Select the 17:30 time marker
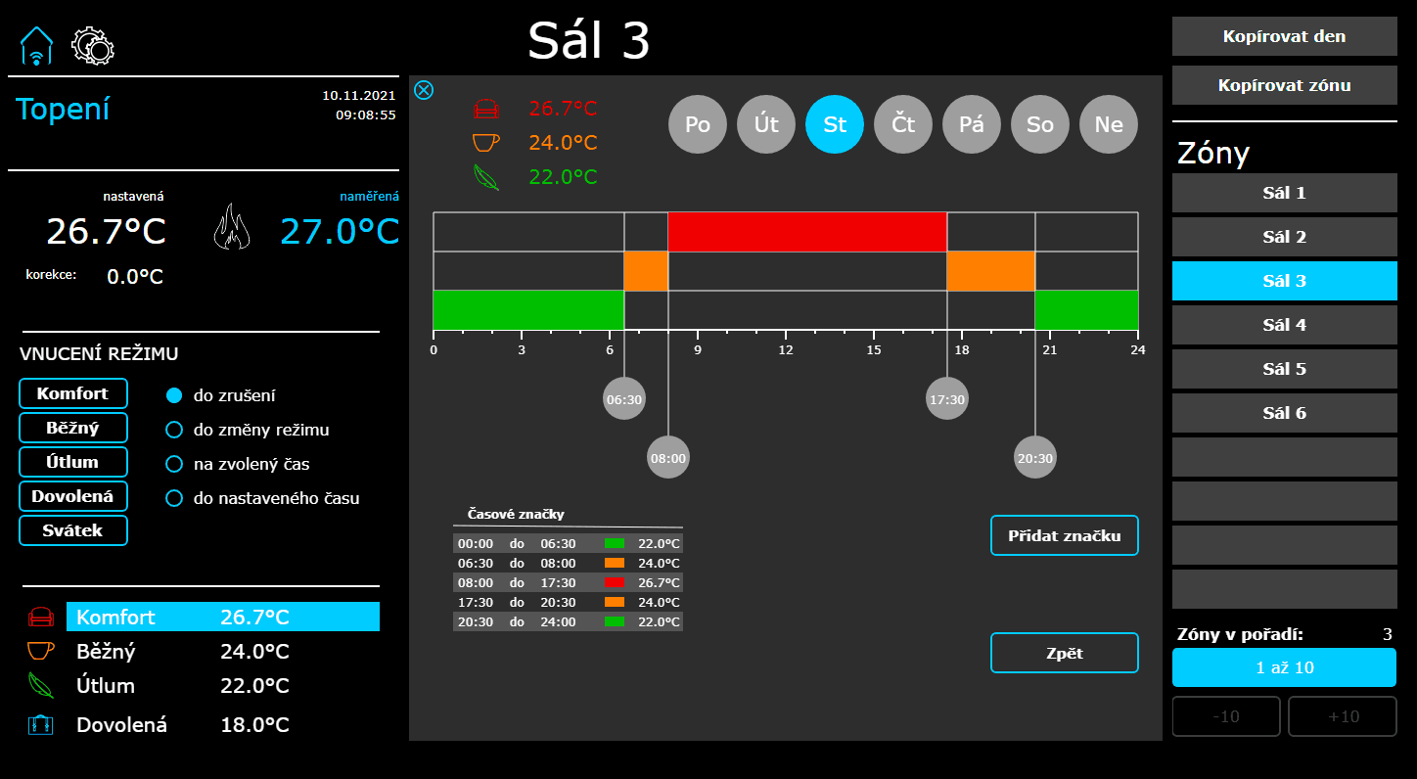1417x779 pixels. coord(947,399)
